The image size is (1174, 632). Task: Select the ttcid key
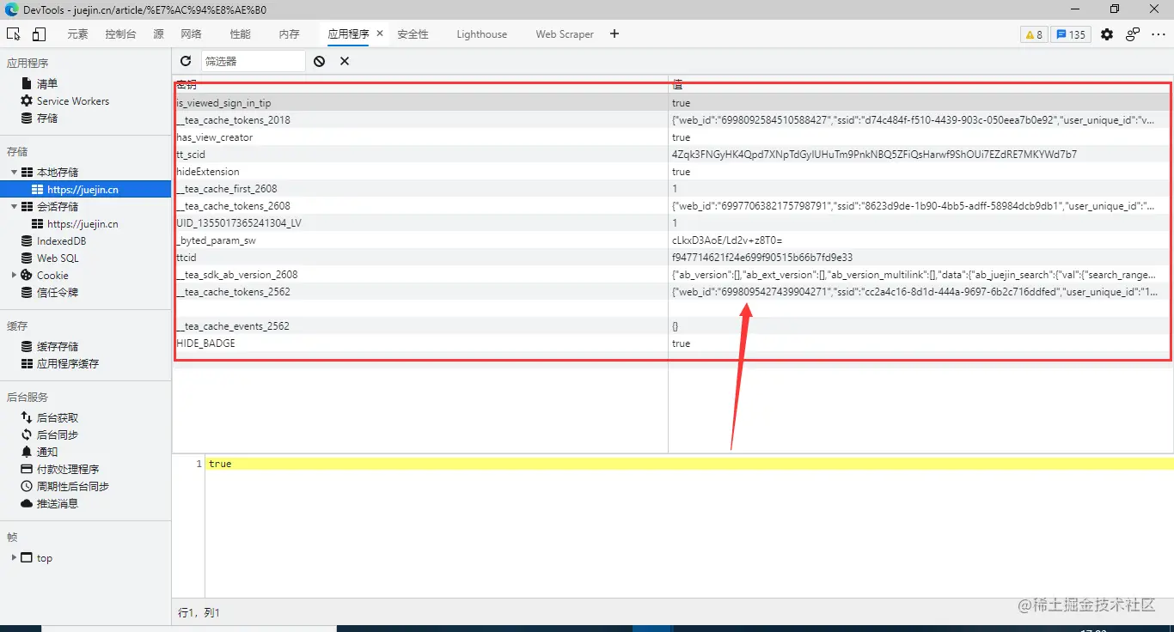[186, 258]
